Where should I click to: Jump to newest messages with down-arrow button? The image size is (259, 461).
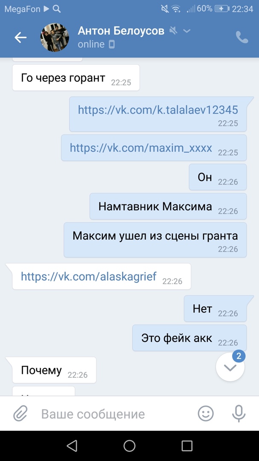(230, 367)
